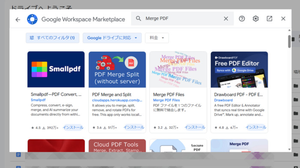Open the Secure PDF card thumbnail

(178, 145)
